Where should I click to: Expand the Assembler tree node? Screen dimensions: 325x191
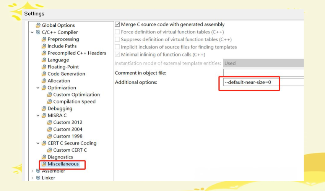coord(32,171)
